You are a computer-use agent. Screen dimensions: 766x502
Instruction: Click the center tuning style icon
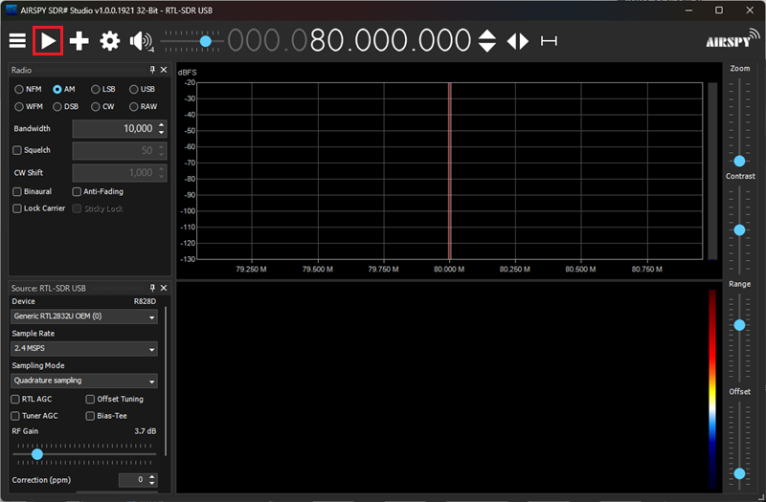coord(549,41)
